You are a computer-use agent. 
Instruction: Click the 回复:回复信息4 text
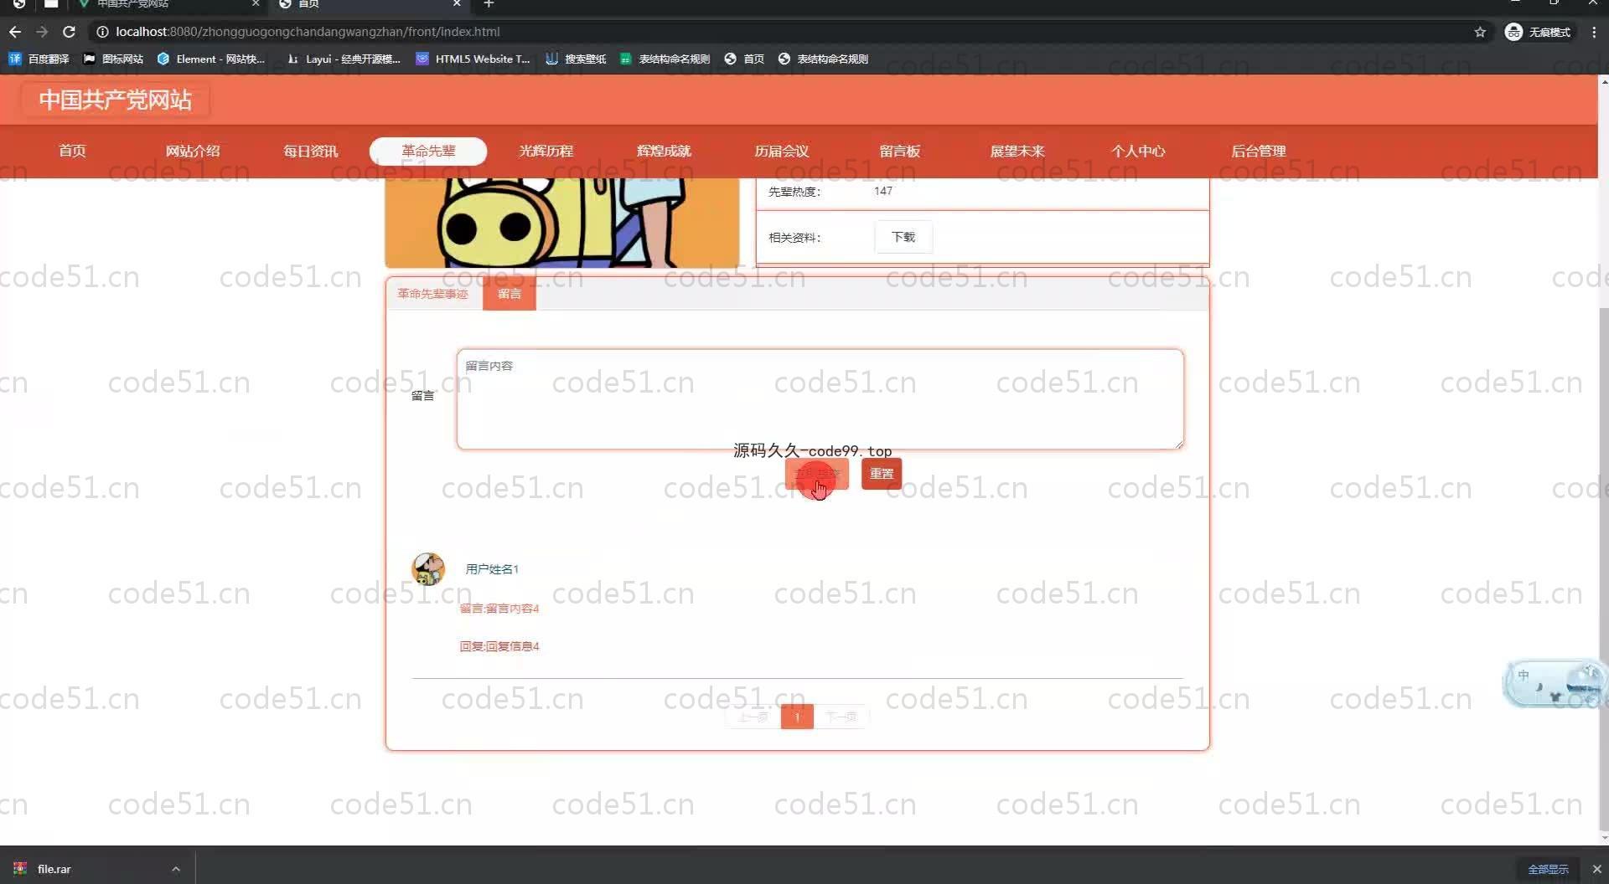pos(499,646)
